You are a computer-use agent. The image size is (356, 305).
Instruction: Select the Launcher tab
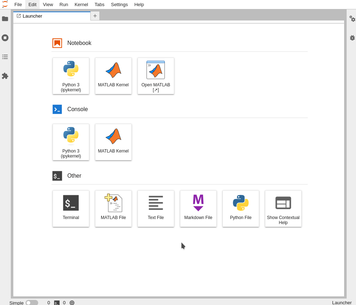pyautogui.click(x=32, y=16)
